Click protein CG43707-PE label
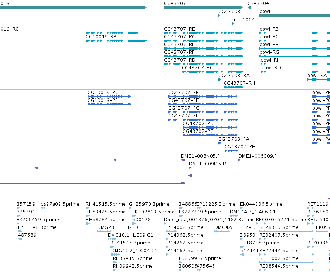This screenshot has height=272, width=330. (x=183, y=100)
